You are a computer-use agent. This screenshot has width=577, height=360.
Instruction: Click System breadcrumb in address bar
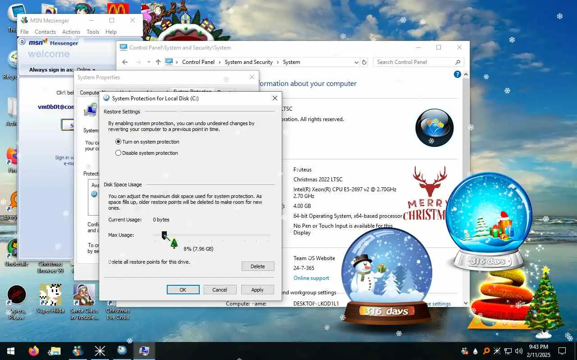(x=291, y=62)
